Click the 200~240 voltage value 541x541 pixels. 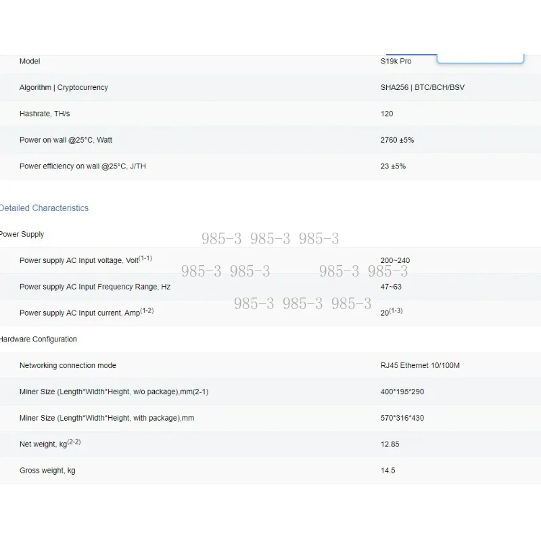tap(395, 261)
